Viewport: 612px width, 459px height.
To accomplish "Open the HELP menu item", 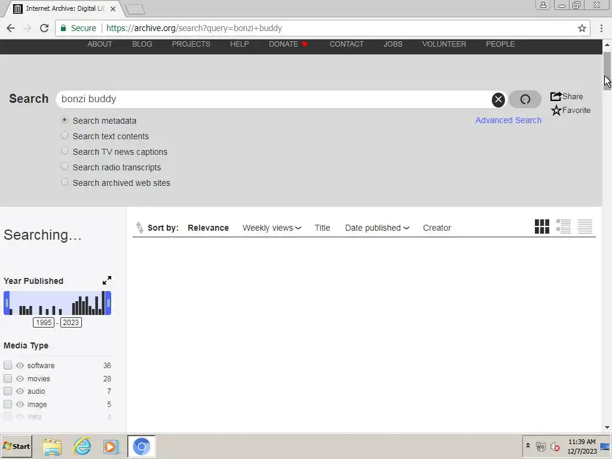I will click(x=239, y=44).
